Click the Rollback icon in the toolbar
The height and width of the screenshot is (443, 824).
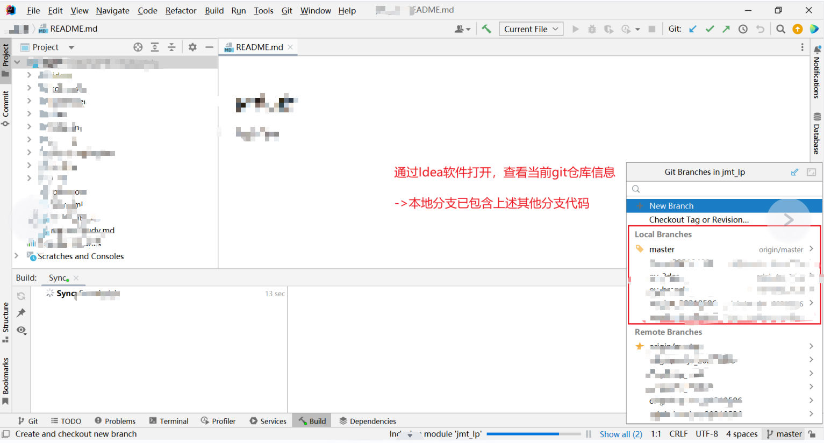coord(760,29)
